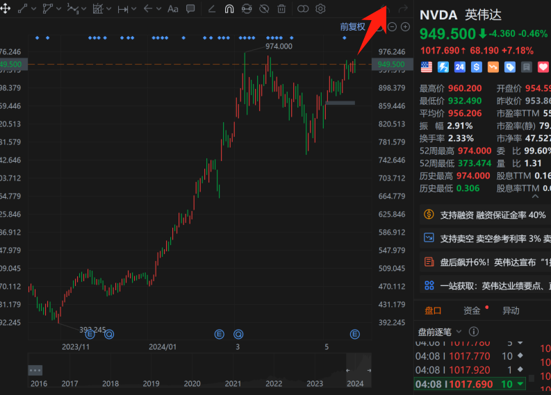The image size is (551, 395).
Task: Select the trend line drawing tool
Action: click(22, 9)
